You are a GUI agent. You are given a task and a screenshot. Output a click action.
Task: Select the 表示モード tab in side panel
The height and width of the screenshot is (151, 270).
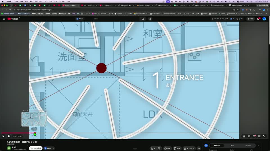(217, 145)
